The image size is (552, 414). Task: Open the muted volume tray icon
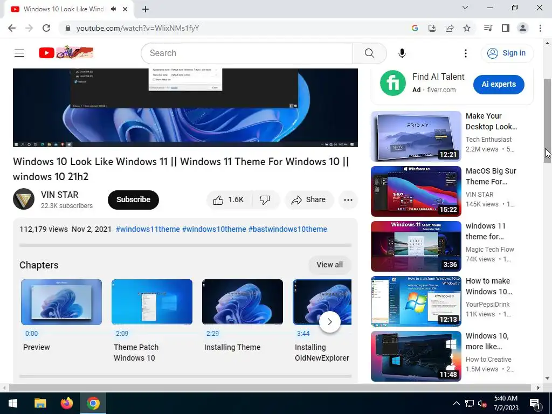pyautogui.click(x=482, y=404)
